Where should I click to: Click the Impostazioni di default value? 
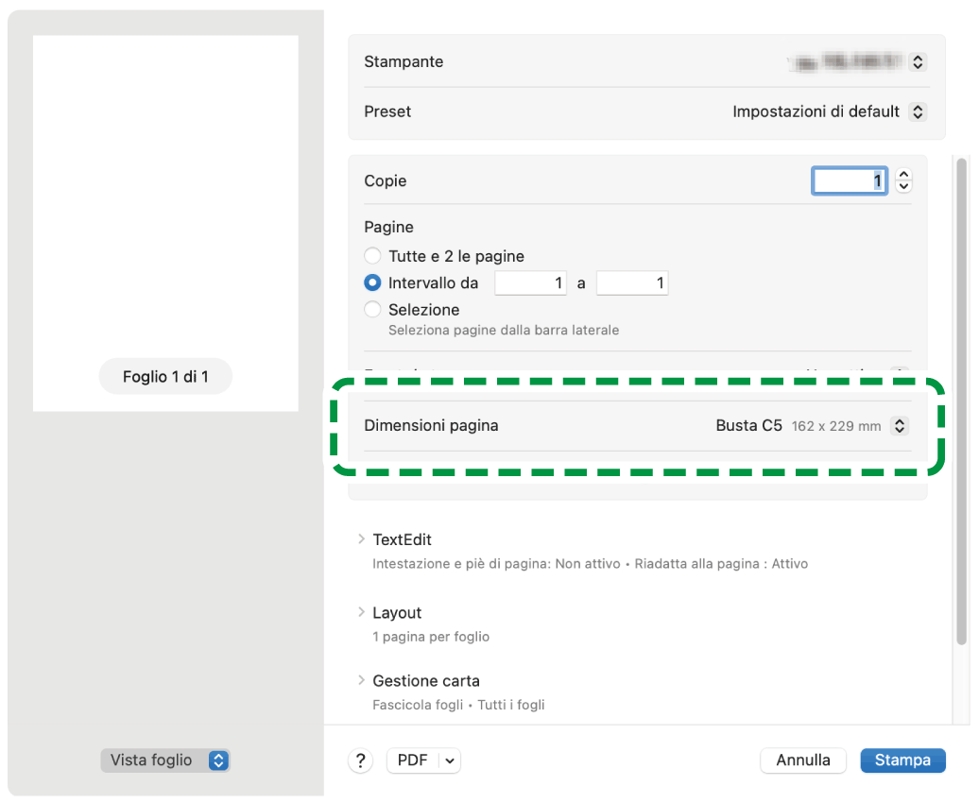tap(816, 111)
